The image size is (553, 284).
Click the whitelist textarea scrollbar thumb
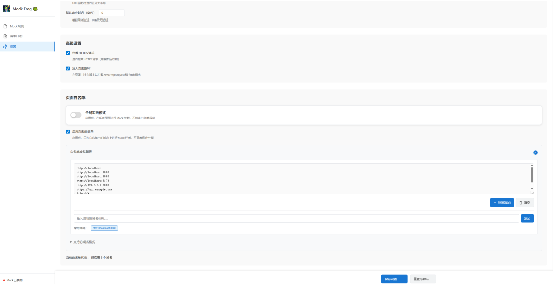click(532, 175)
